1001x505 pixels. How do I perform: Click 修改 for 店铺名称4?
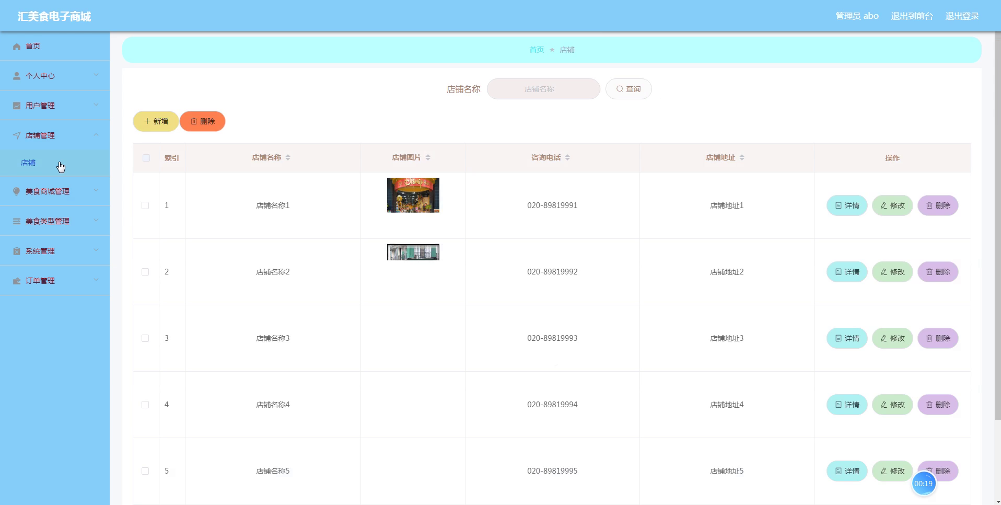tap(892, 405)
